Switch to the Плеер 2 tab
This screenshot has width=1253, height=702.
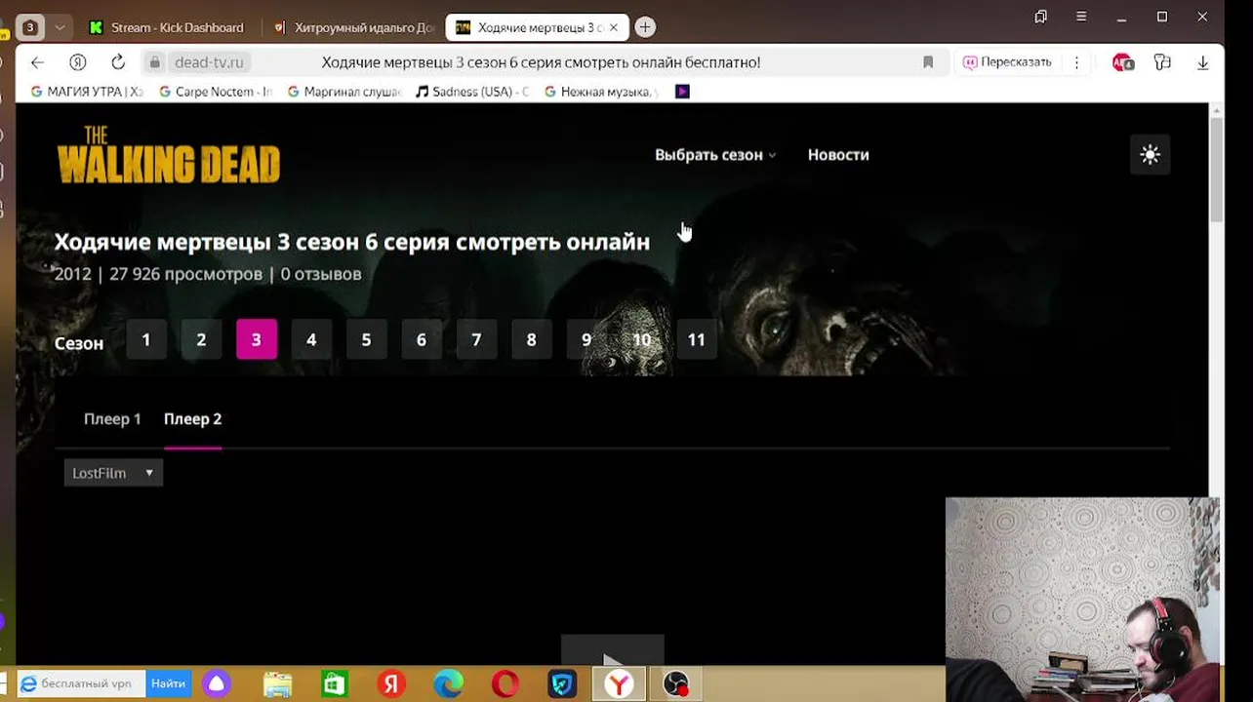coord(192,419)
